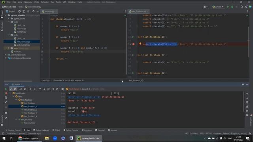Toggle the breakpoint on line 14
This screenshot has height=142, width=253.
[x=134, y=44]
